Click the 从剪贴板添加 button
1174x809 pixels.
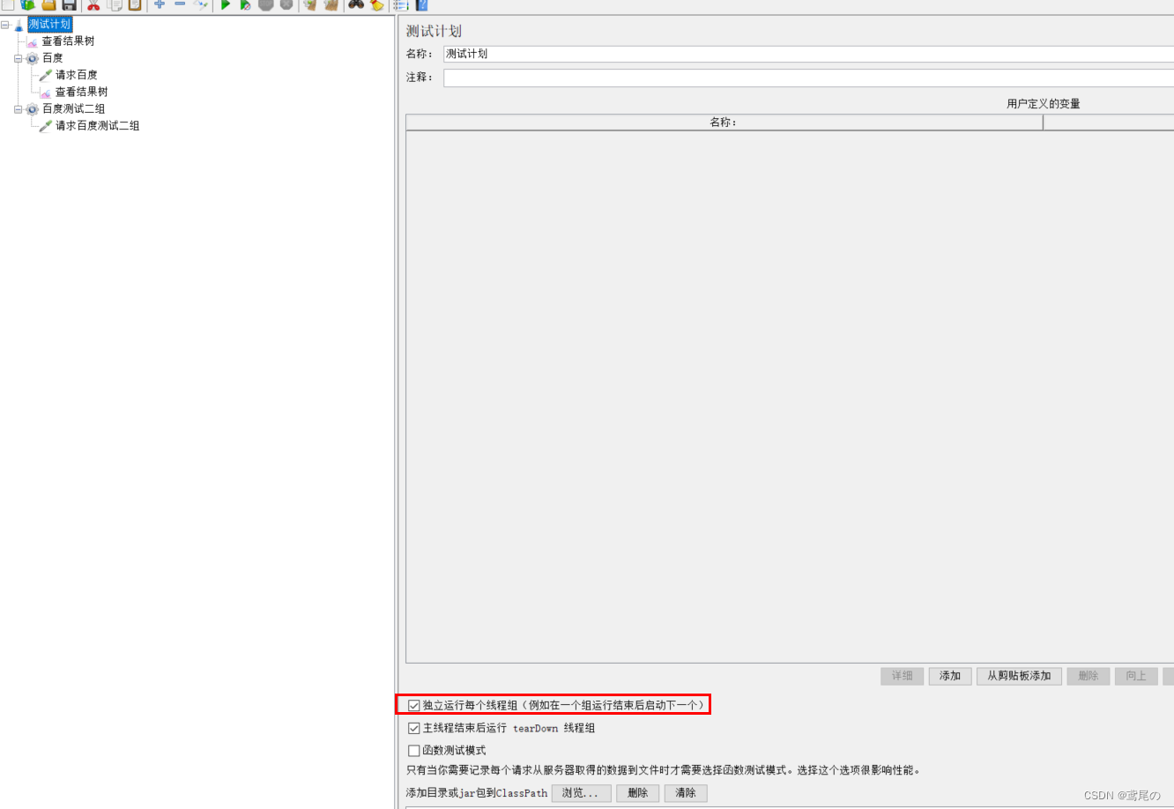1019,676
